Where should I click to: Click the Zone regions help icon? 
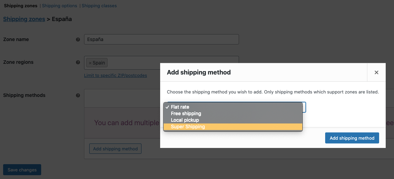[78, 62]
